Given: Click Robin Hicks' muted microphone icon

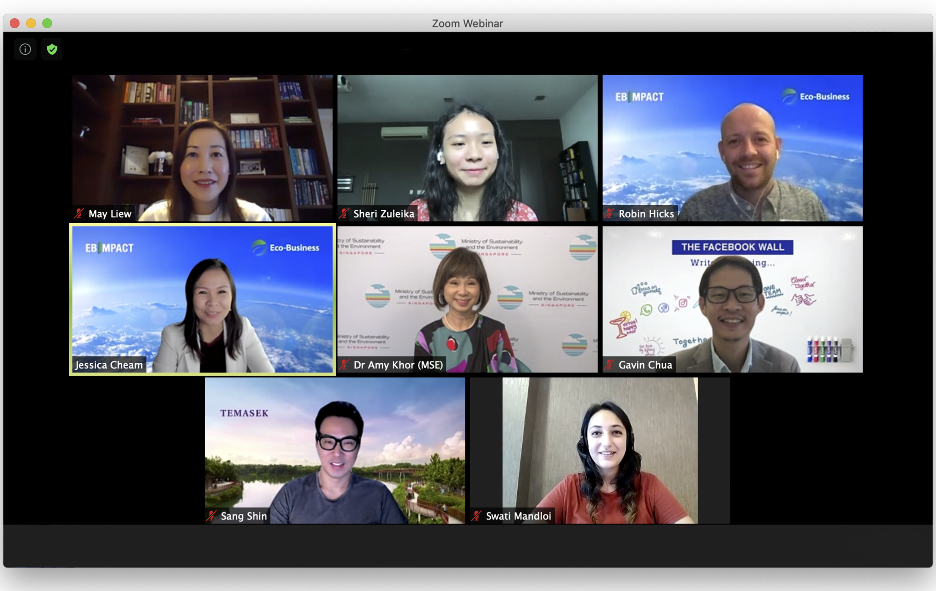Looking at the screenshot, I should pyautogui.click(x=609, y=214).
